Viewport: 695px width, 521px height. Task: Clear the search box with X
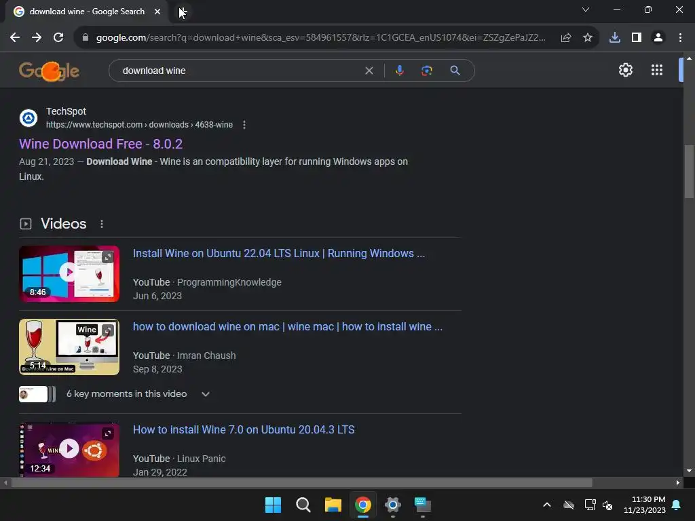(x=369, y=71)
